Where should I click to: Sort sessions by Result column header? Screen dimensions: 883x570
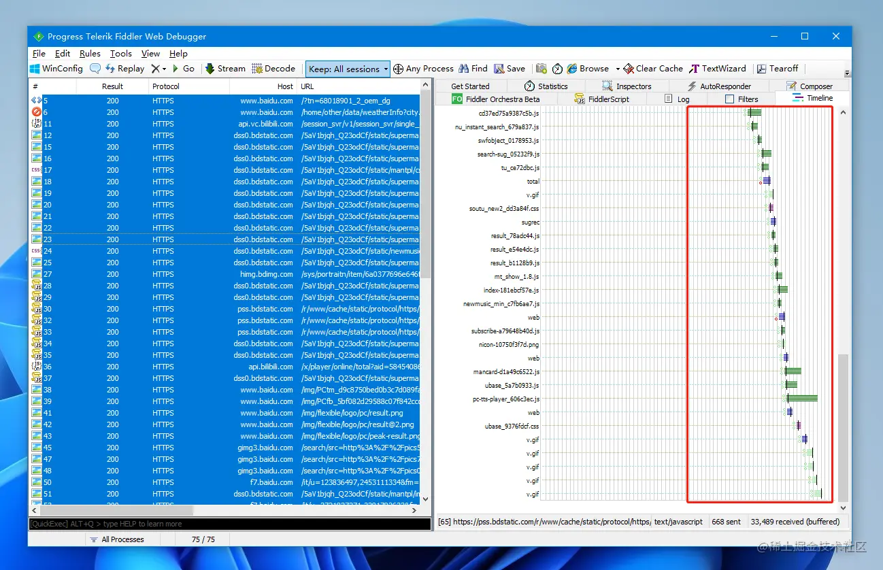pyautogui.click(x=112, y=86)
